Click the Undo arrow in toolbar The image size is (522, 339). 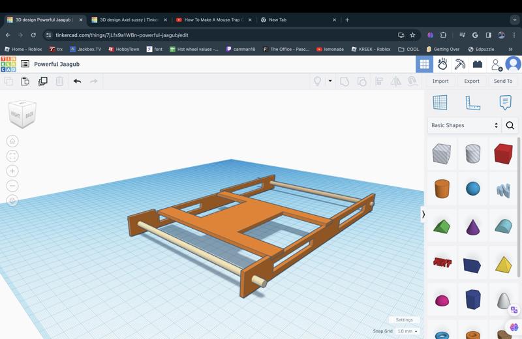point(77,81)
